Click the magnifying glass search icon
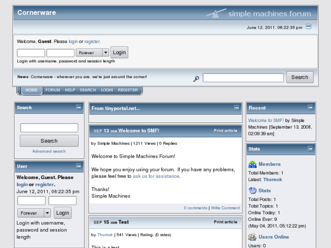 (x=196, y=79)
